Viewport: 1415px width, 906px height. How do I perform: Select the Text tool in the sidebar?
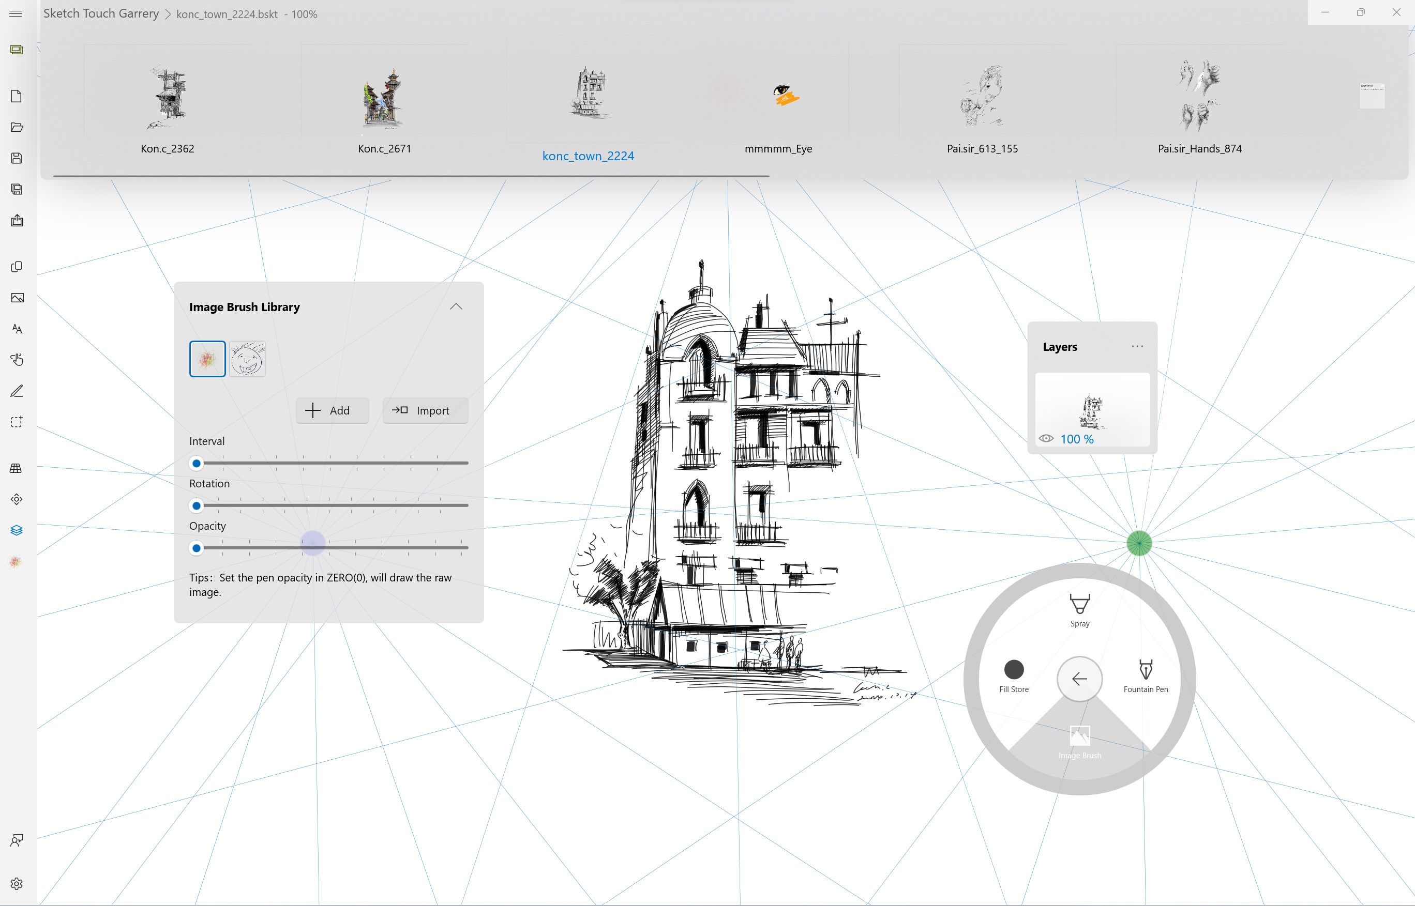pyautogui.click(x=17, y=329)
